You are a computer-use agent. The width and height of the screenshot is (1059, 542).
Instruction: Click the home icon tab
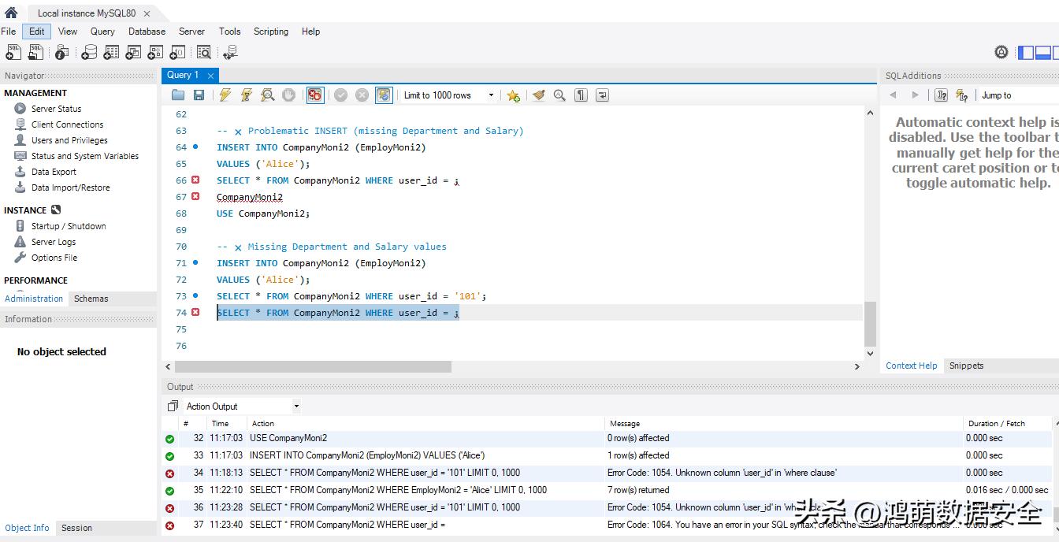pos(11,13)
